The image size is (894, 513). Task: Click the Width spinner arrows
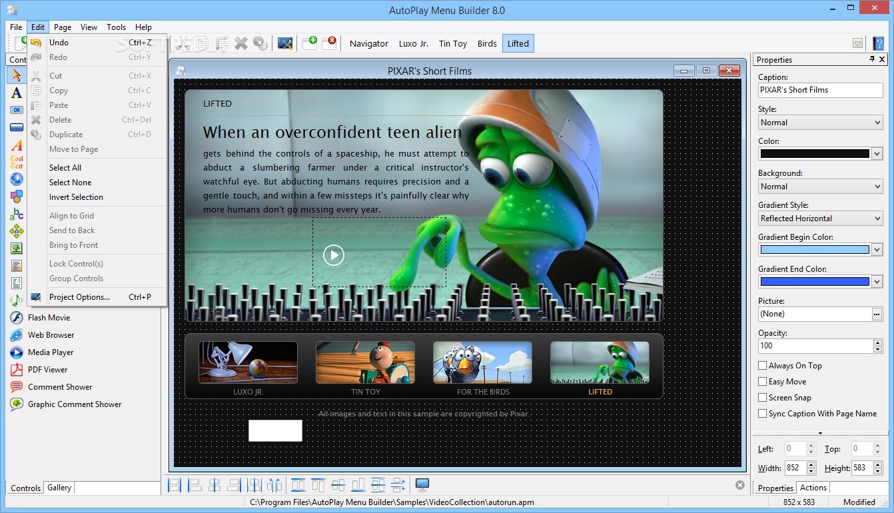[811, 468]
